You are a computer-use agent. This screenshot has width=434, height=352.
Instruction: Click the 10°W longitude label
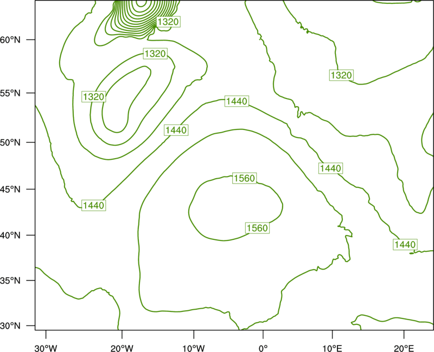(194, 348)
